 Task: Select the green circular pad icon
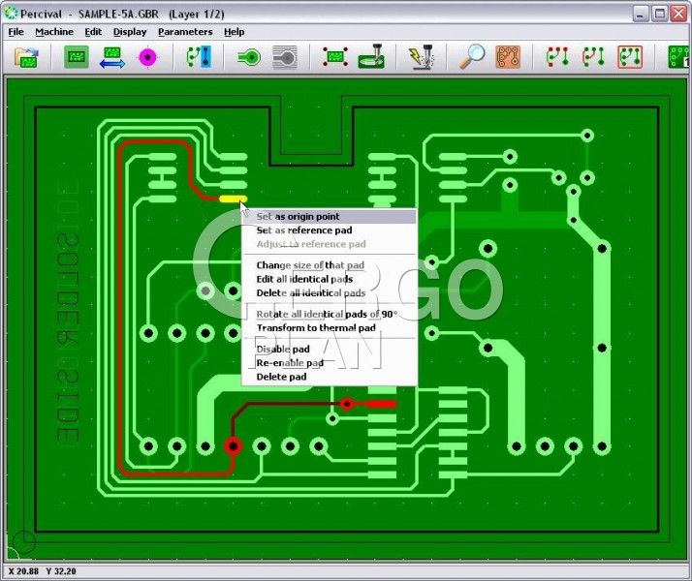tap(249, 57)
